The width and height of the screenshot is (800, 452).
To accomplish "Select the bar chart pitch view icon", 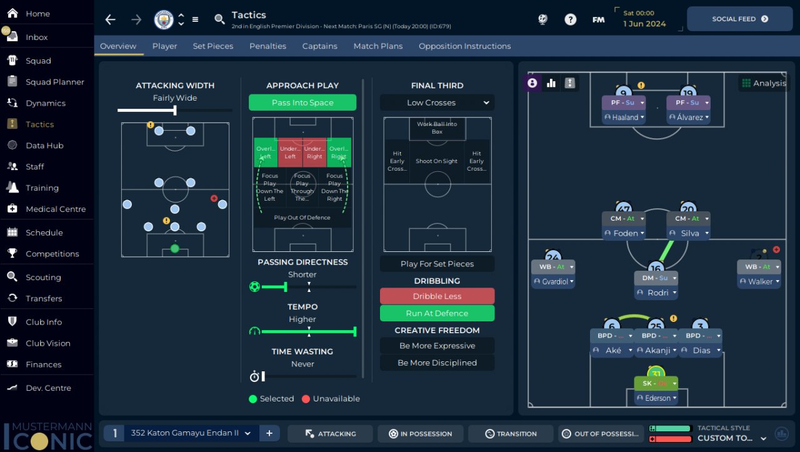I will pos(551,83).
